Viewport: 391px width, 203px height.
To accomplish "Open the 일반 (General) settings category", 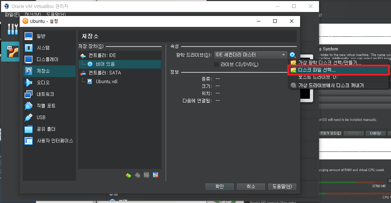I will (49, 36).
